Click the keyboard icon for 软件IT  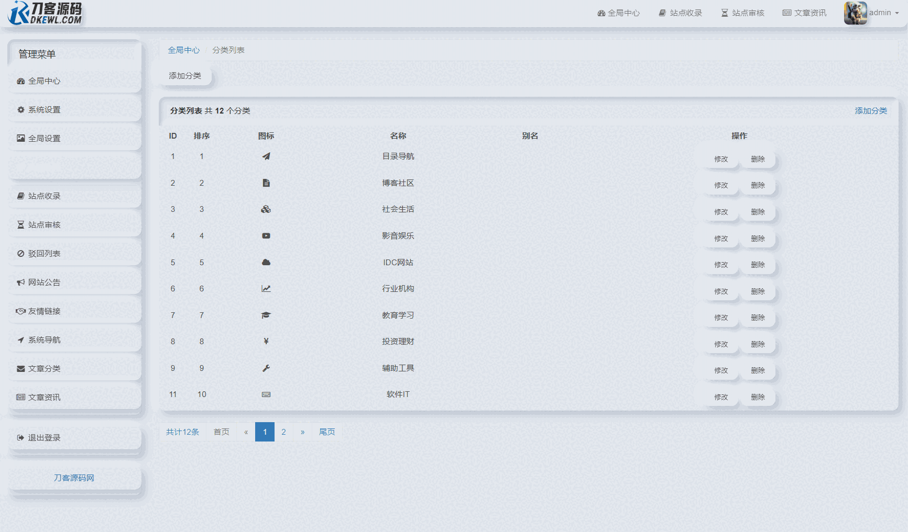coord(266,394)
